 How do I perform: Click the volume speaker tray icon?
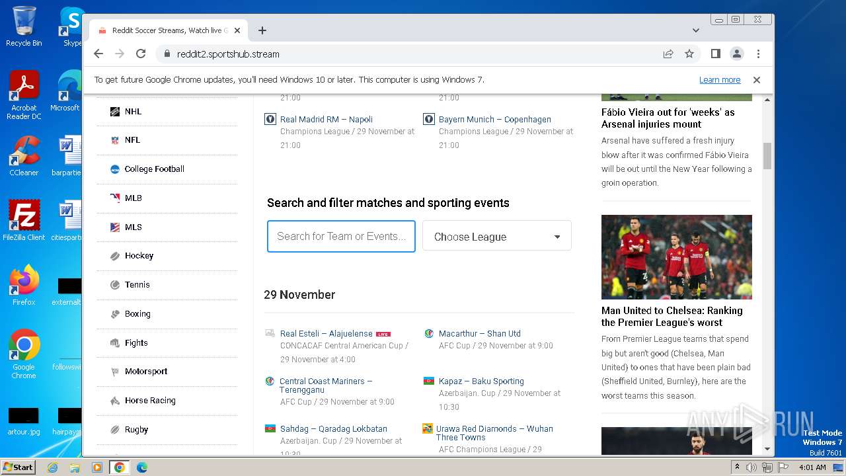[751, 467]
